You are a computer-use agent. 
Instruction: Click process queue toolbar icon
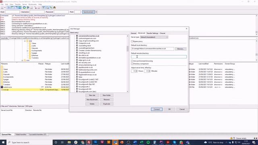28,8
